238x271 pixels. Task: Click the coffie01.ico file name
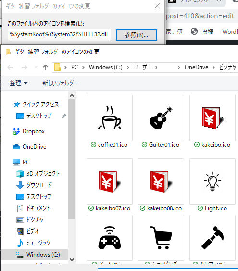click(113, 145)
